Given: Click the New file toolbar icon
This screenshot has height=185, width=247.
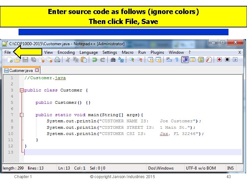Looking at the screenshot, I should (10, 60).
